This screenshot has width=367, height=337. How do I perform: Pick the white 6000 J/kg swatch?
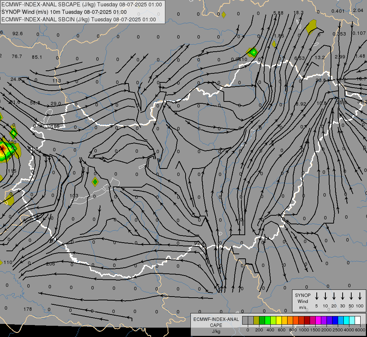pyautogui.click(x=358, y=321)
